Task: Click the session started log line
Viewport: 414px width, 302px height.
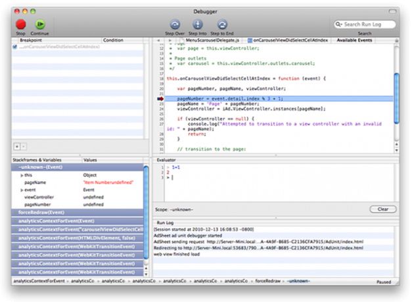Action: (273, 229)
